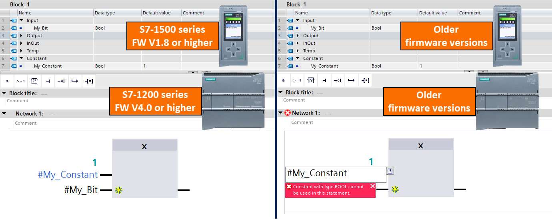
Task: Click the Block_1 title in left pane
Action: pyautogui.click(x=20, y=4)
